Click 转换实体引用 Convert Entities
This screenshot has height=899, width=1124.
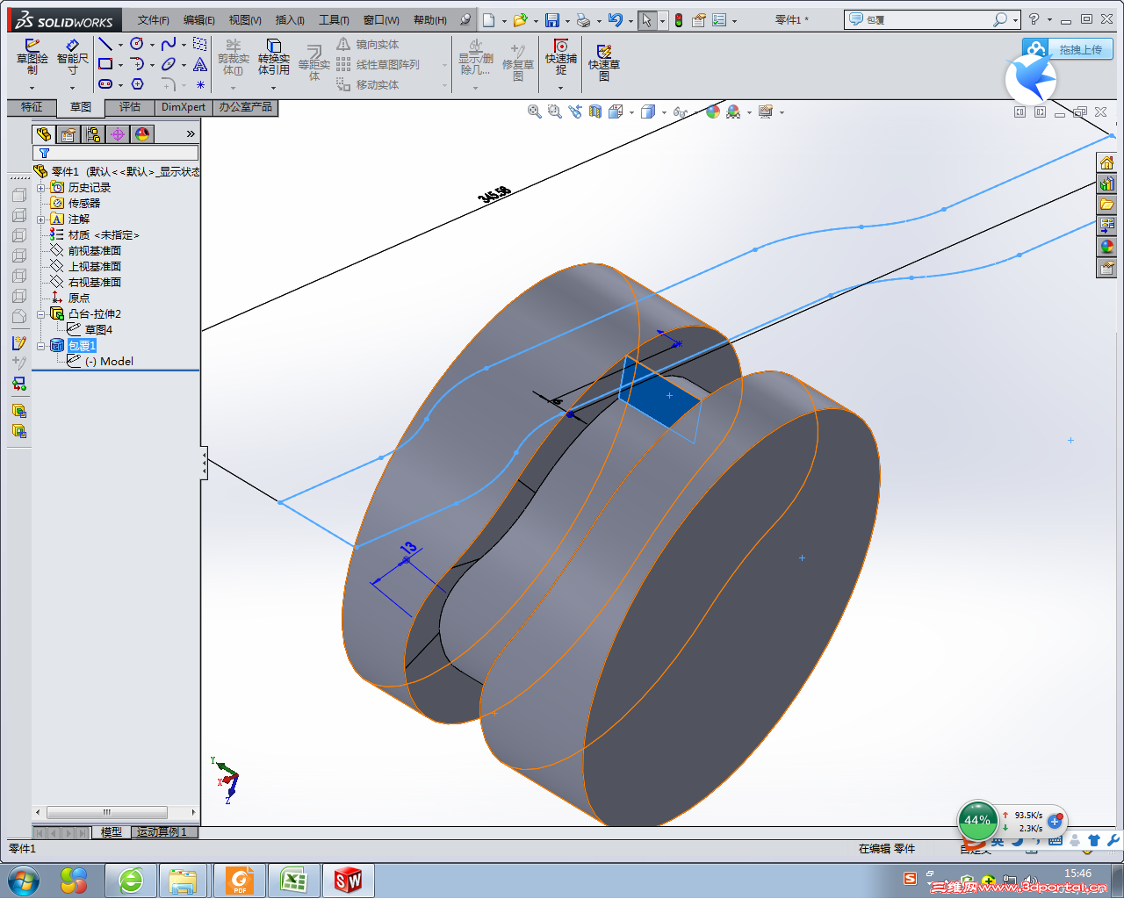click(274, 57)
